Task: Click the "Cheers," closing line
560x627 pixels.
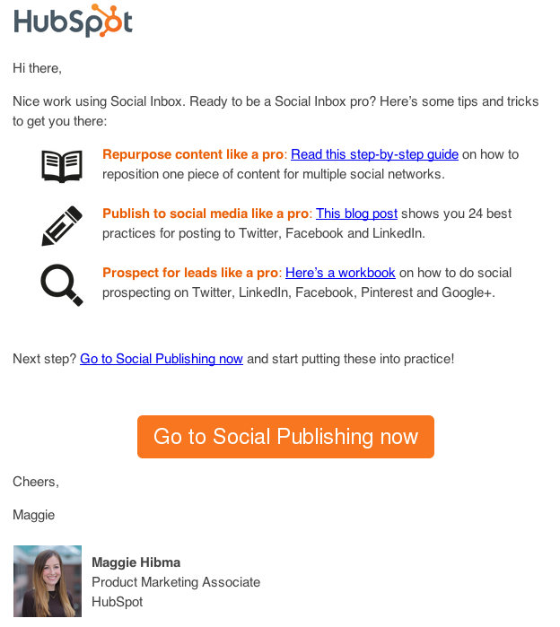Action: coord(36,482)
